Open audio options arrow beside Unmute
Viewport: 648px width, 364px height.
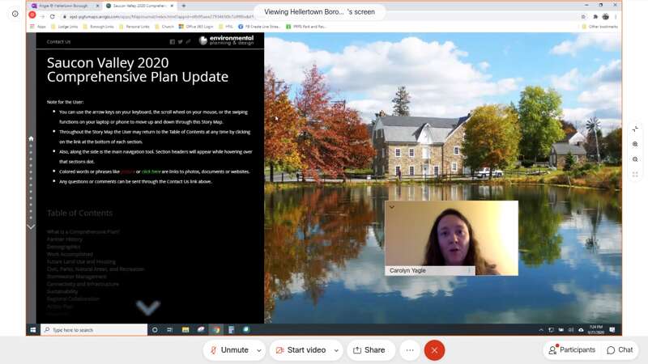pos(259,350)
